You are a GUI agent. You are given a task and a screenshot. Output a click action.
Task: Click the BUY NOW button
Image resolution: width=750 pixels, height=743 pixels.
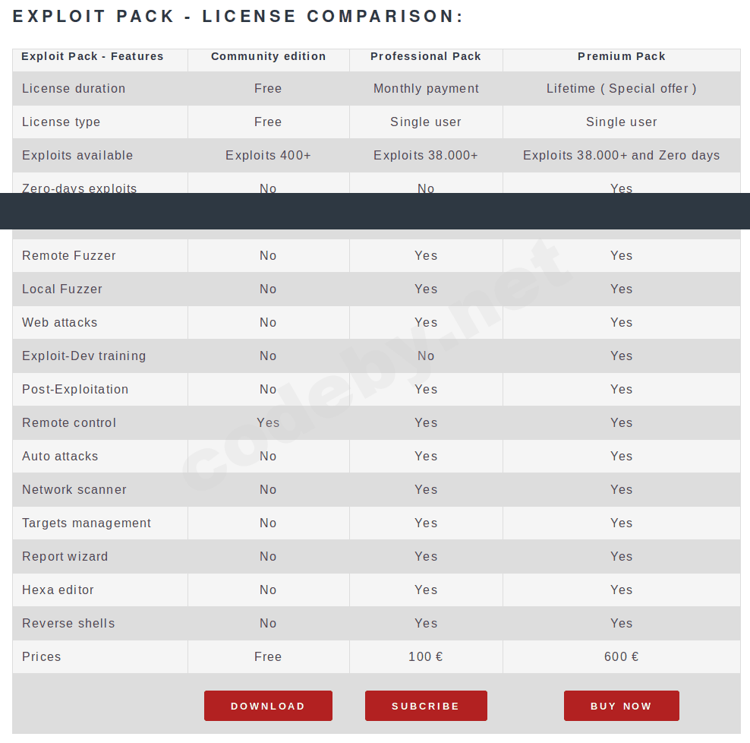click(x=621, y=706)
